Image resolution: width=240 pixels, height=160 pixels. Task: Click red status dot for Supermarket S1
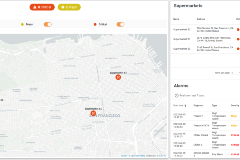coord(238,39)
